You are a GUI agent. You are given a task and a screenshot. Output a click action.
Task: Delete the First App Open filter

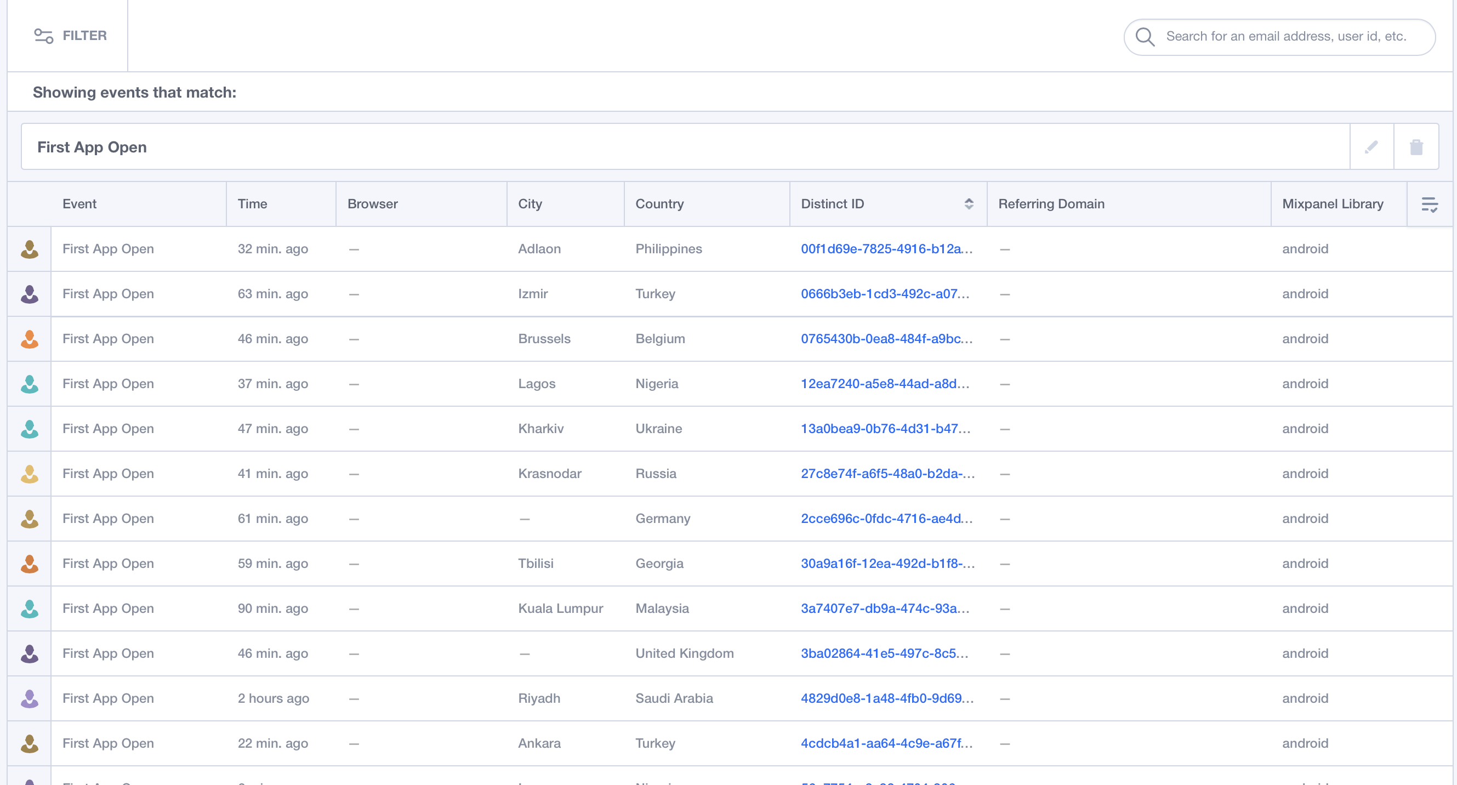(x=1416, y=146)
